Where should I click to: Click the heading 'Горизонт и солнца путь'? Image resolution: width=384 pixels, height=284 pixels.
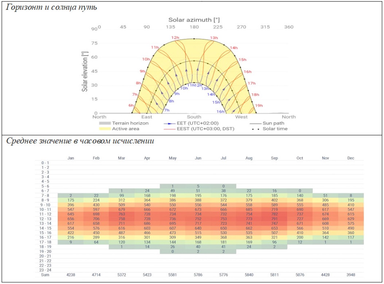(x=51, y=7)
